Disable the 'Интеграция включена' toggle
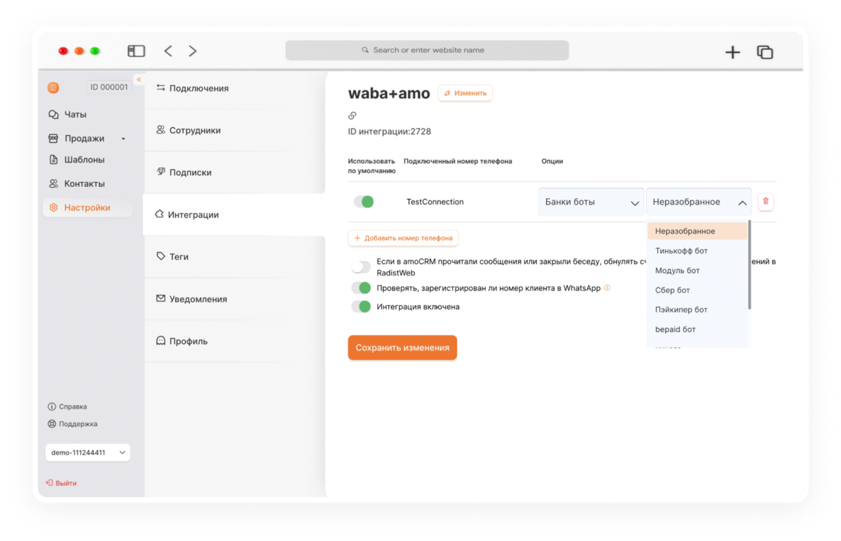The image size is (841, 541). pyautogui.click(x=361, y=306)
